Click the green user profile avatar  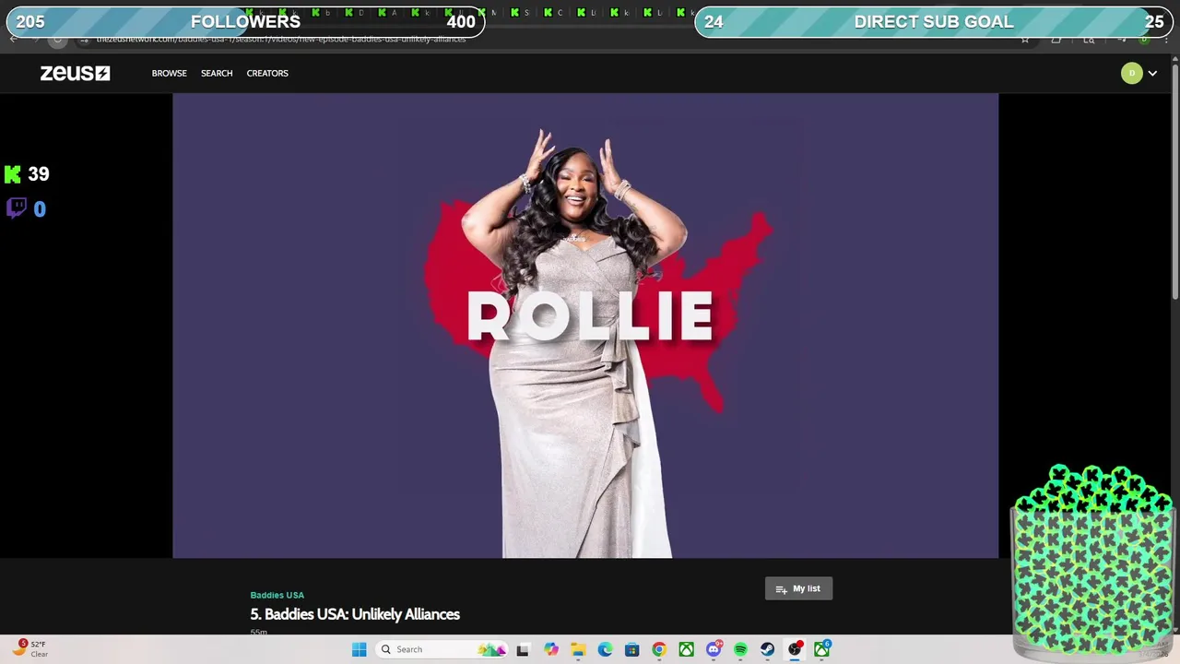click(1132, 73)
